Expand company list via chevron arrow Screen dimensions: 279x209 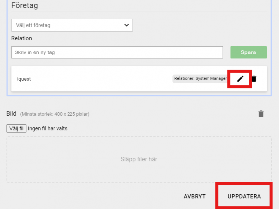click(126, 25)
